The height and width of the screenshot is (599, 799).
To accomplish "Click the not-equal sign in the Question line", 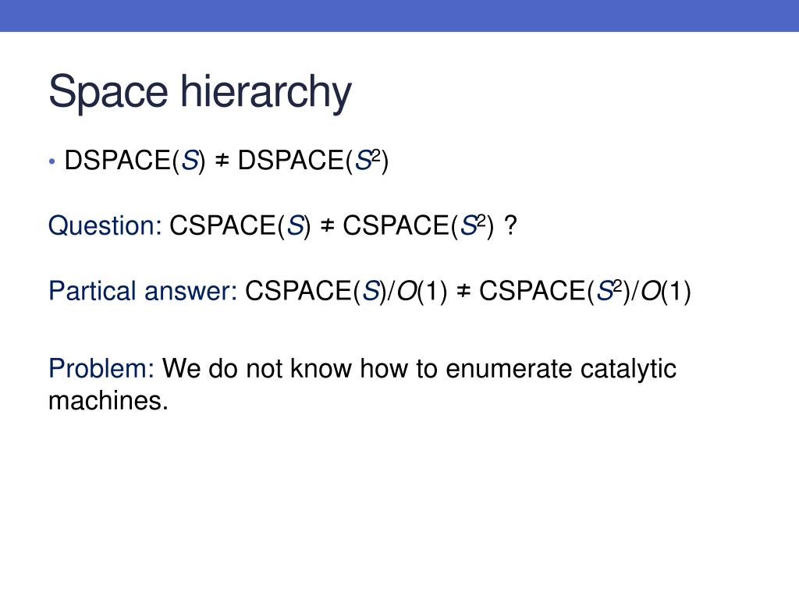I will [x=327, y=226].
